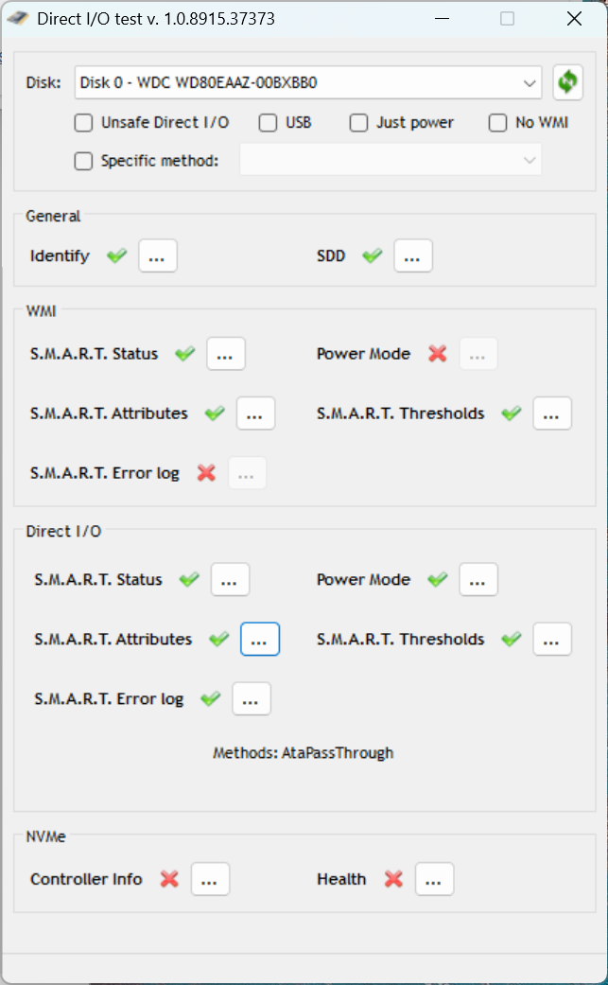Click the red X beside WMI S.M.A.R.T. Error log
Image resolution: width=608 pixels, height=985 pixels.
pos(206,473)
